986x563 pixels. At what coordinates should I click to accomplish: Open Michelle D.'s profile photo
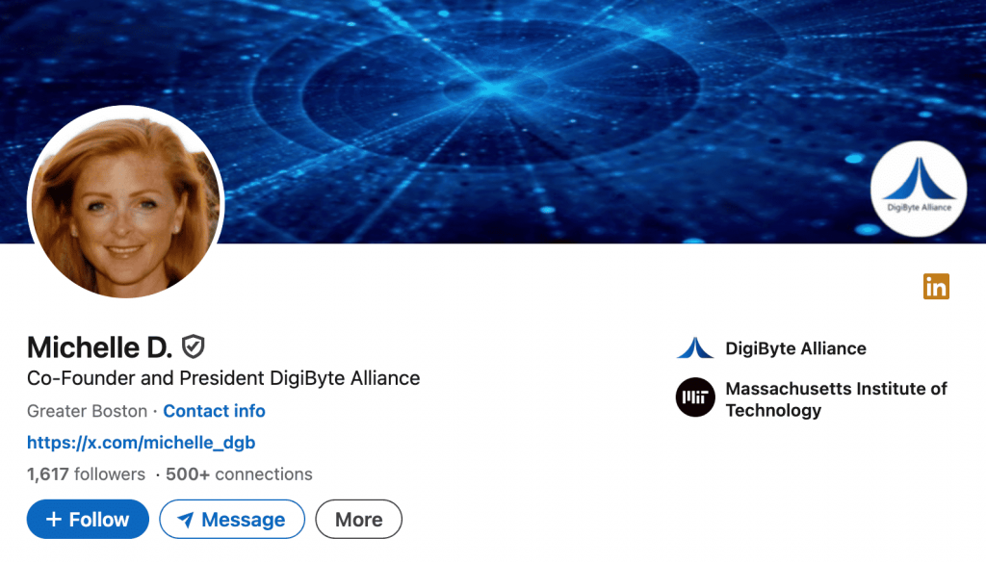point(126,202)
